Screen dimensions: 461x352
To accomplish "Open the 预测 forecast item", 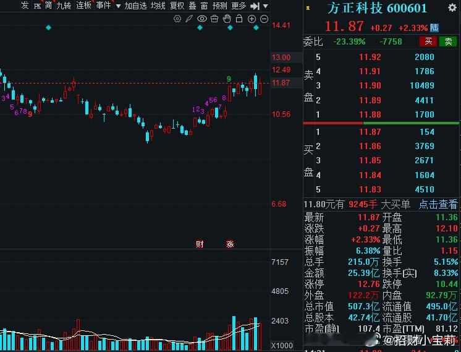I will coord(219,6).
